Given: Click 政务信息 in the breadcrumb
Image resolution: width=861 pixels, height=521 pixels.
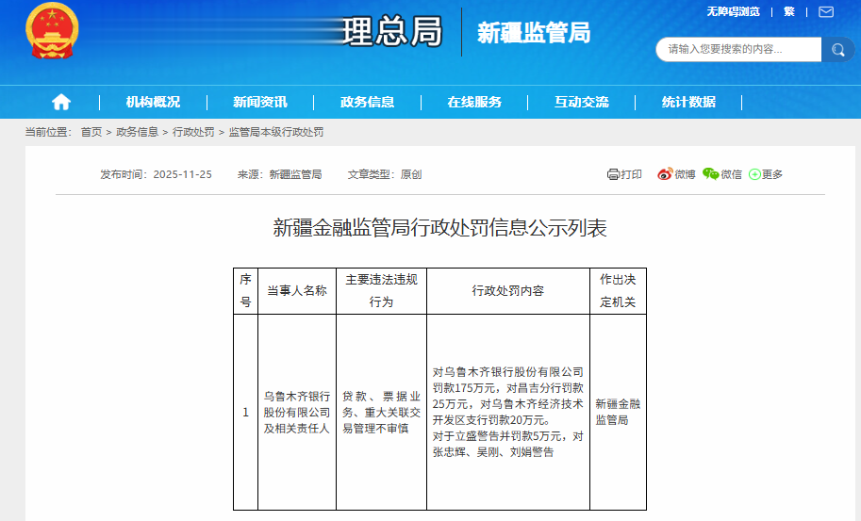Looking at the screenshot, I should (x=138, y=132).
